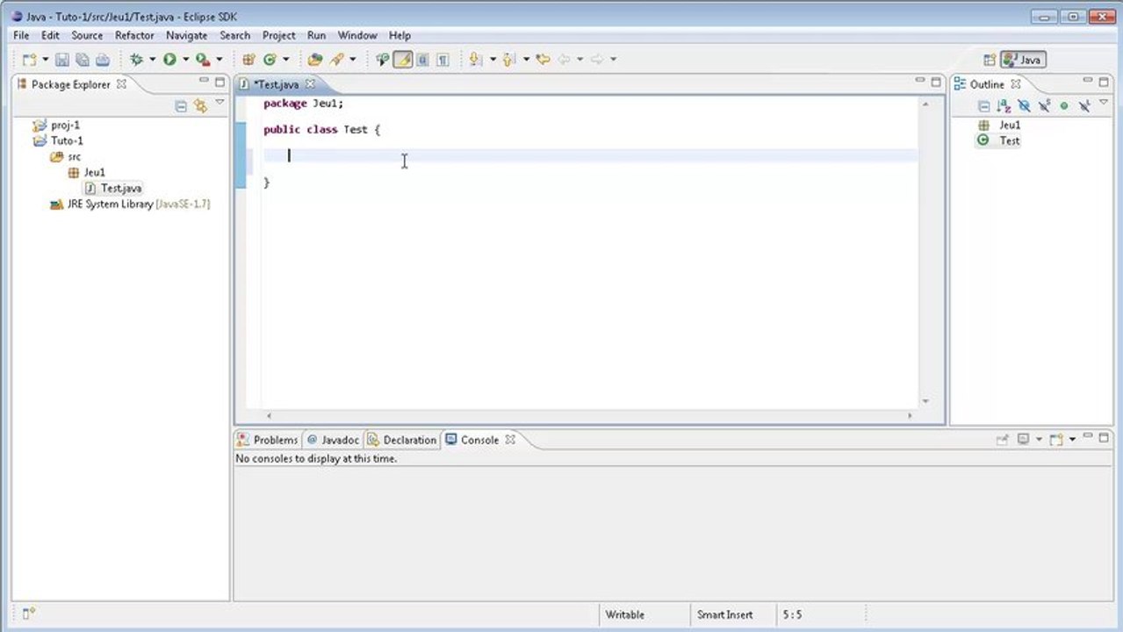Open Package Explorer view menu triangle
This screenshot has width=1123, height=632.
(x=220, y=103)
